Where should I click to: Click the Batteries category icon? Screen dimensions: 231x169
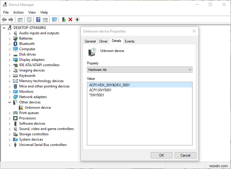point(15,38)
